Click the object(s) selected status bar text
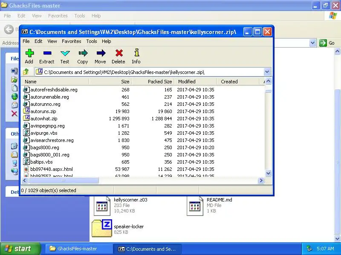 coord(49,190)
